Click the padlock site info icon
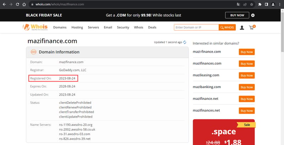Viewport: 284px width, 145px height. [32, 4]
